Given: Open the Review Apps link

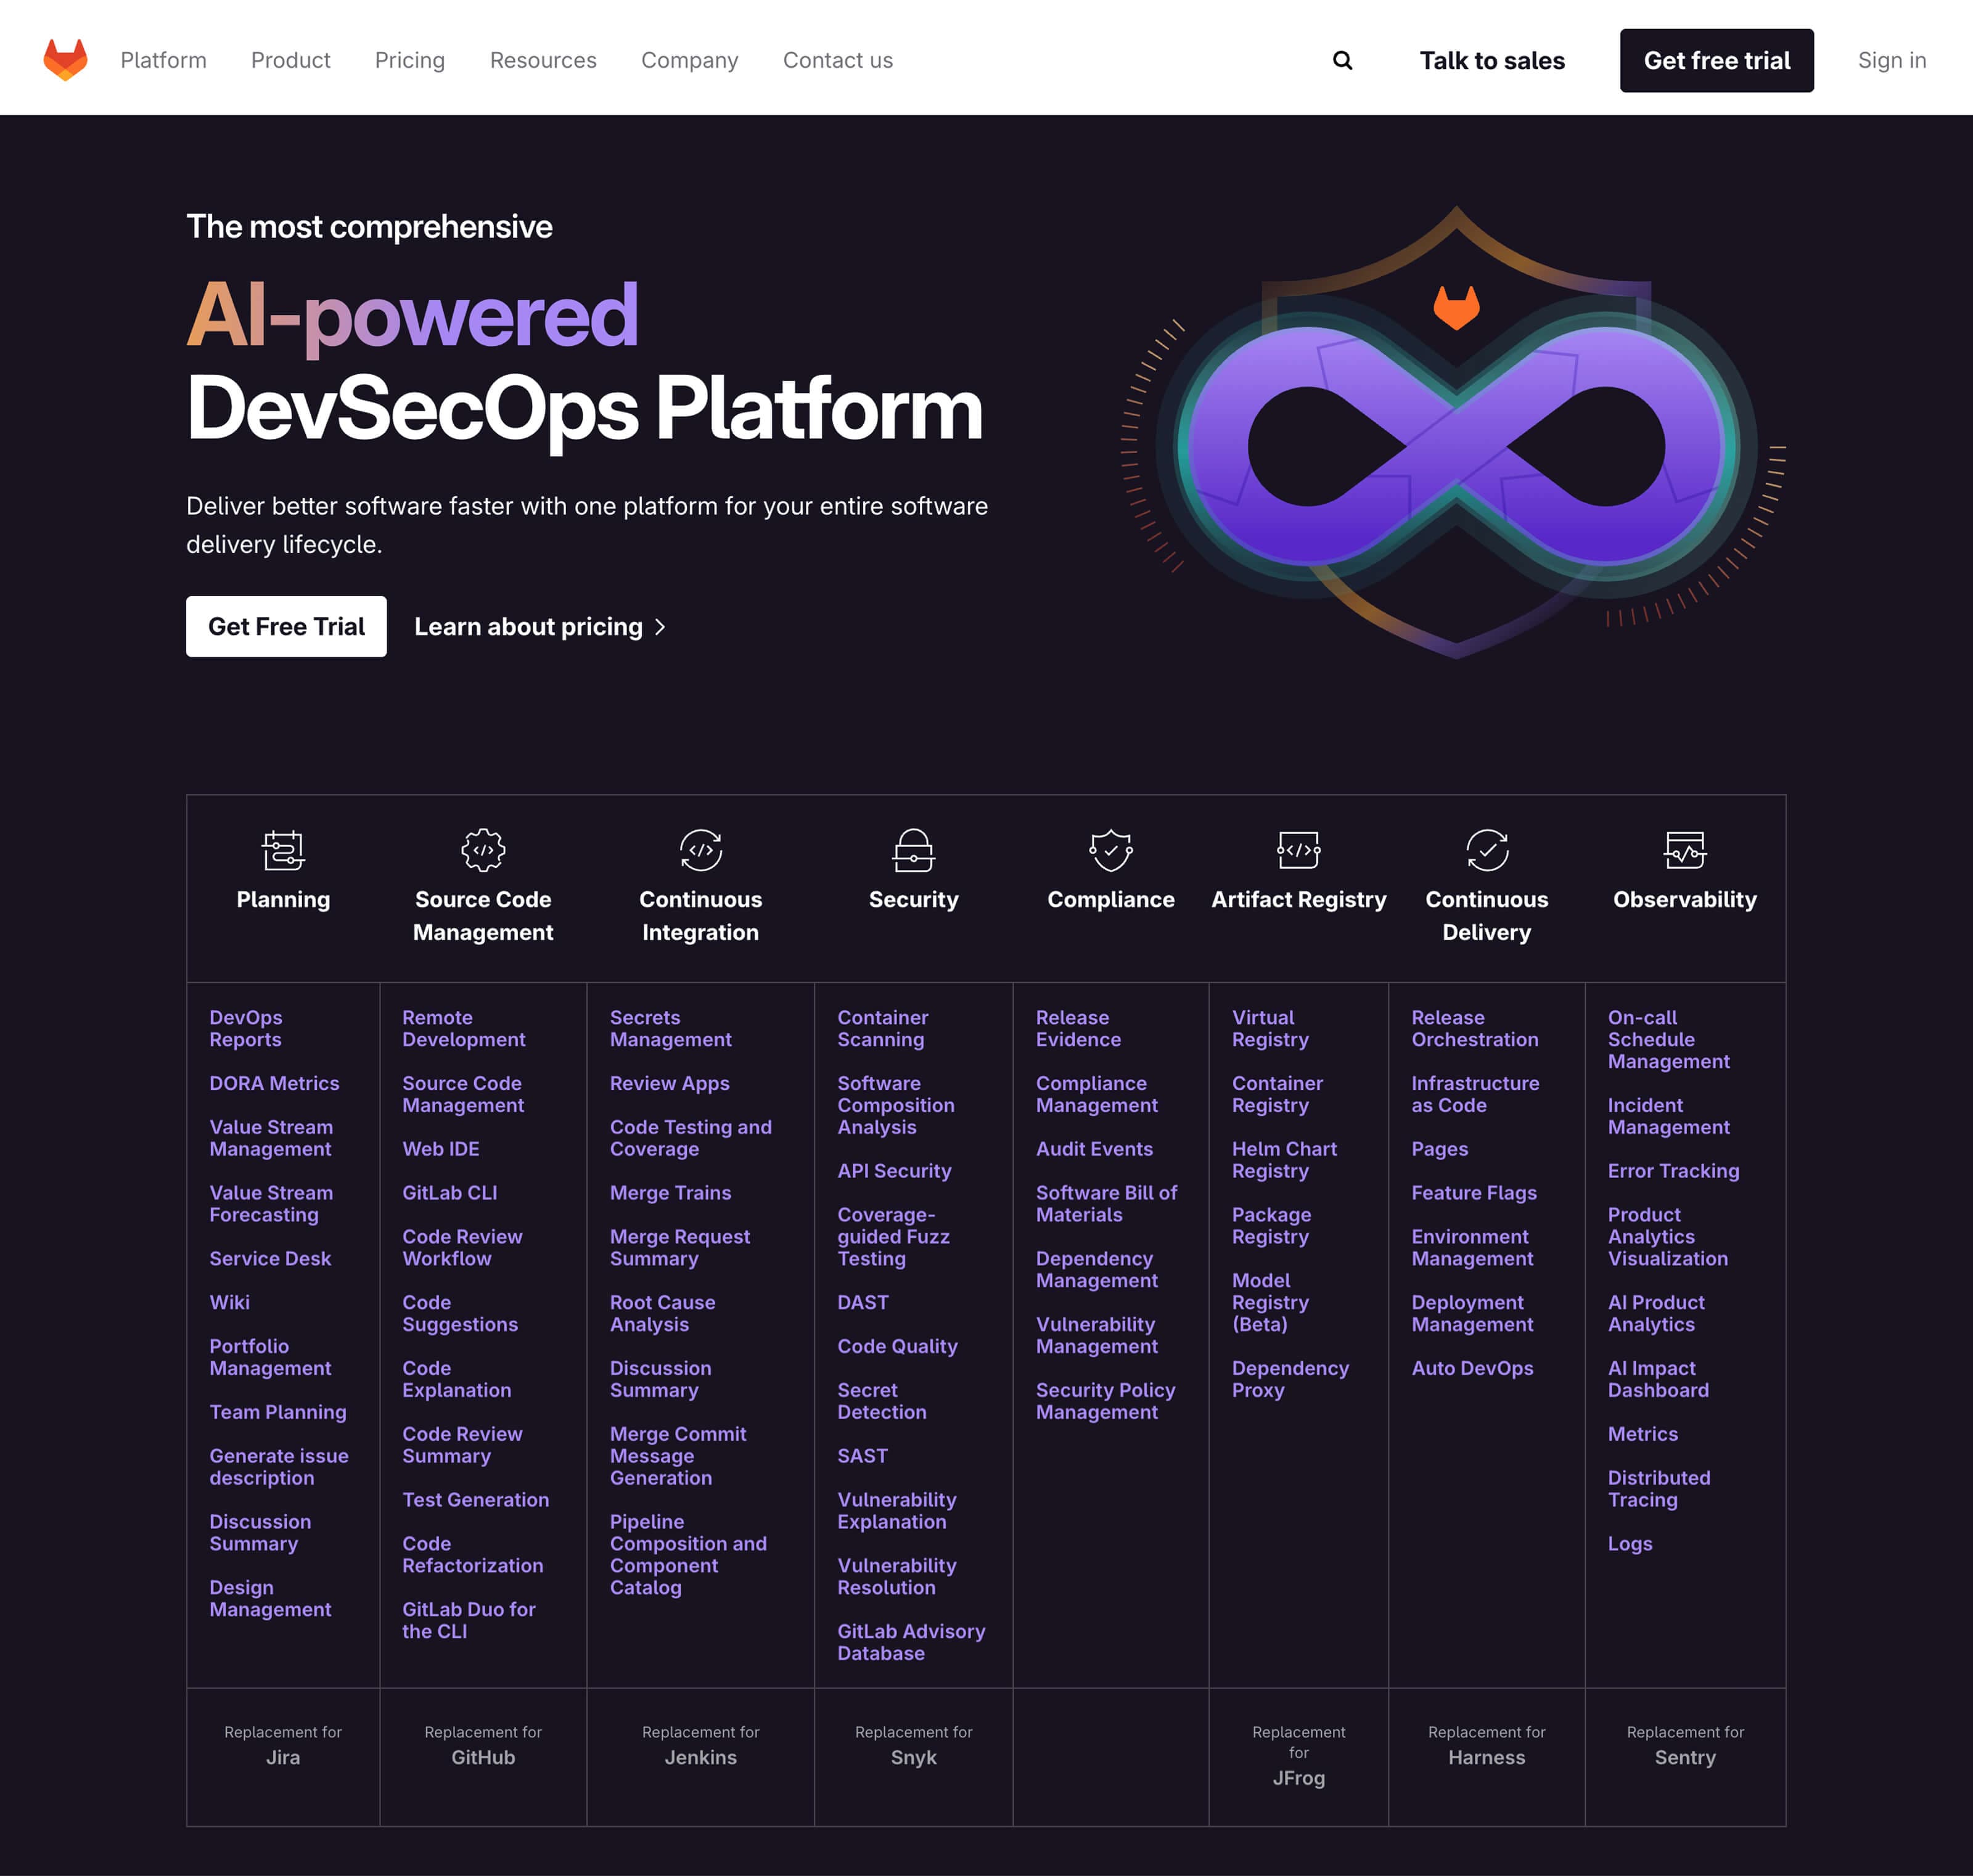Looking at the screenshot, I should (x=670, y=1083).
